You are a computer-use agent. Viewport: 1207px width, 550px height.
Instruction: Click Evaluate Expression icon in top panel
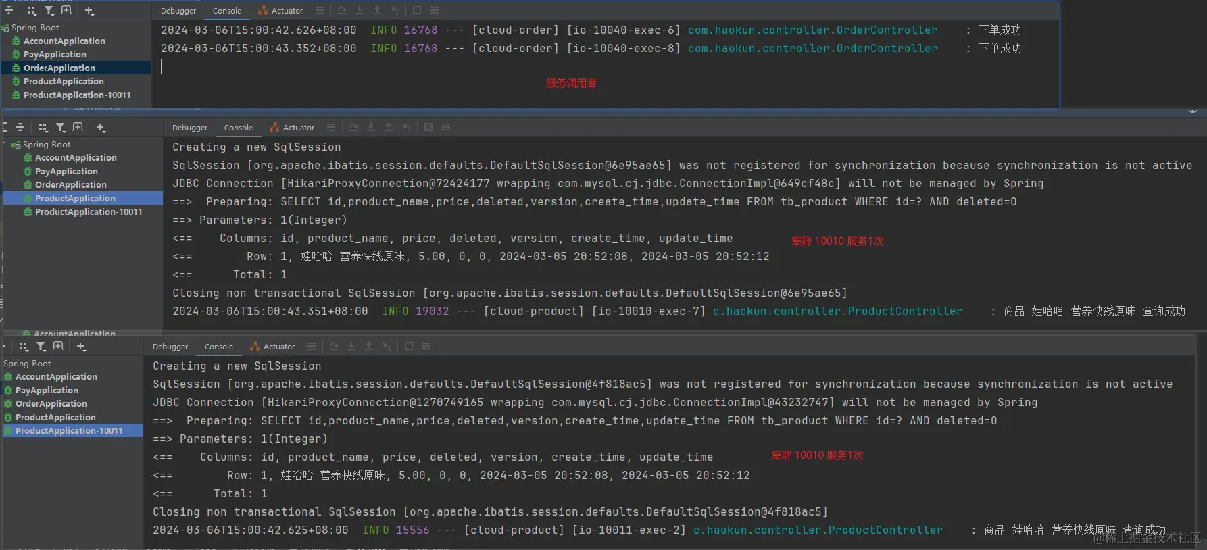pyautogui.click(x=417, y=11)
